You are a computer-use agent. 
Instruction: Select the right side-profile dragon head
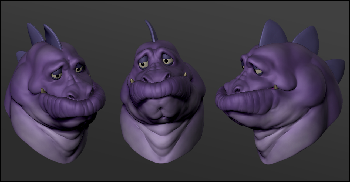point(280,92)
